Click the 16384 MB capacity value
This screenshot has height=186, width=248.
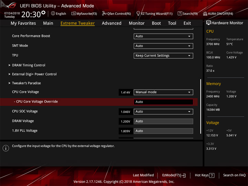[x=213, y=110]
